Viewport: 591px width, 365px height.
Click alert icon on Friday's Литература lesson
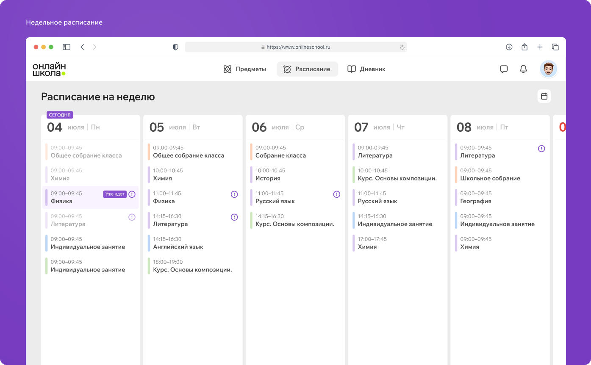pos(541,149)
